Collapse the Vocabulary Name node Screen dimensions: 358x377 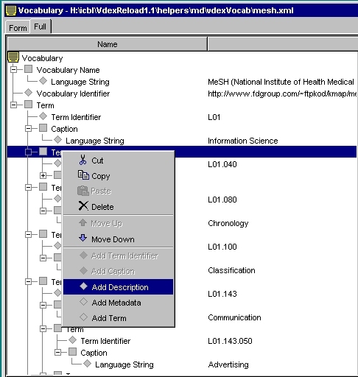click(13, 69)
